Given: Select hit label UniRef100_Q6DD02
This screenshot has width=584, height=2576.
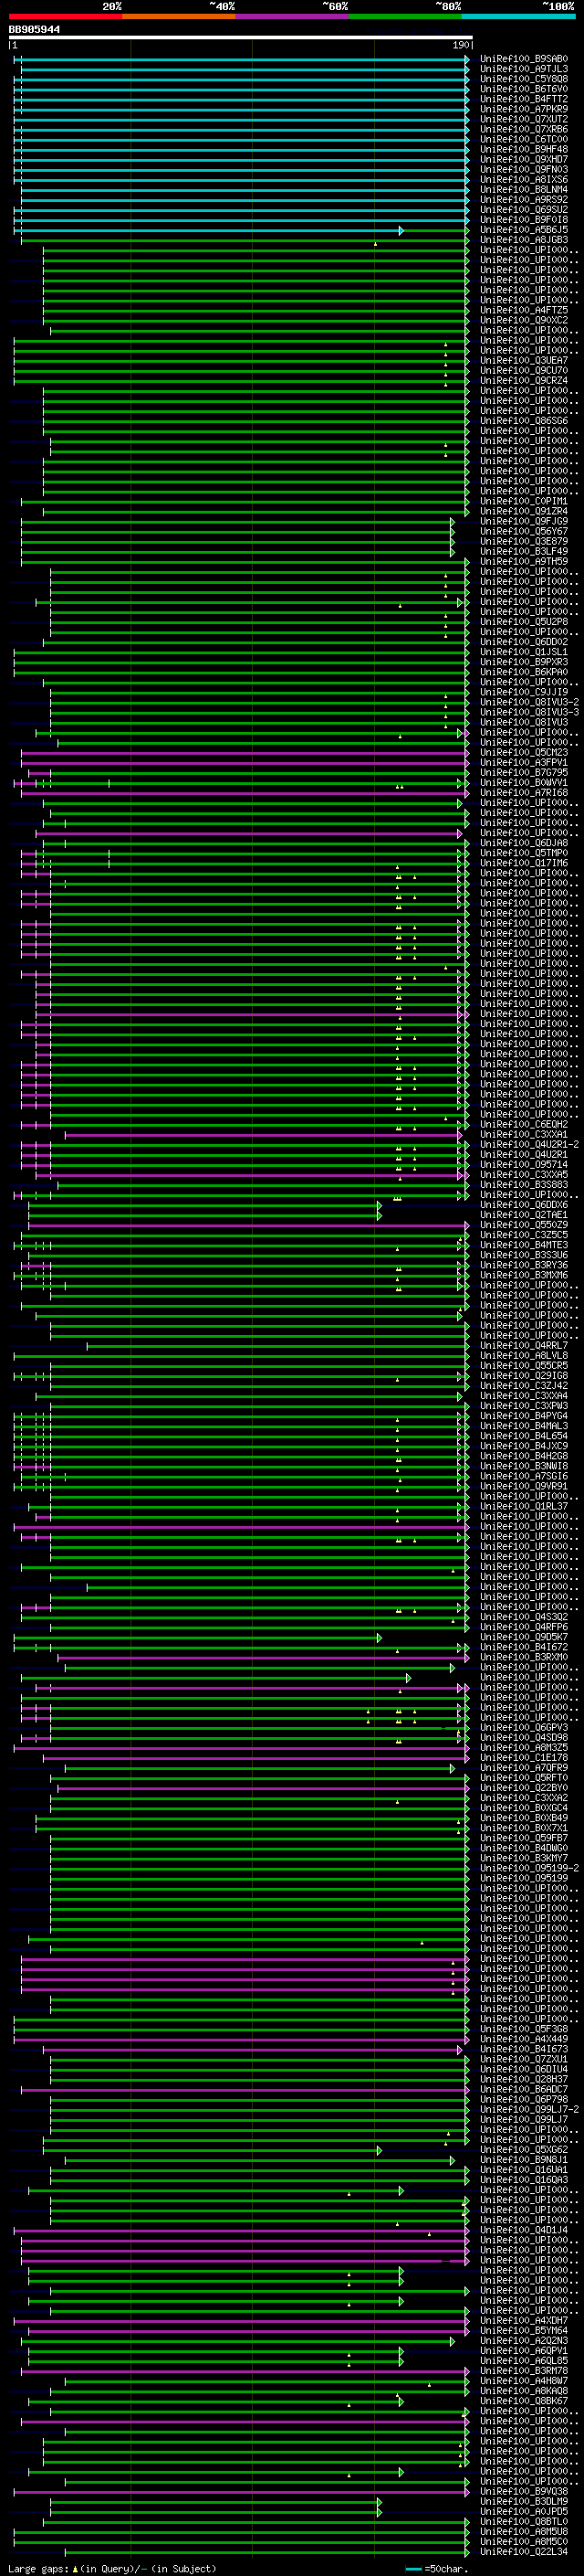Looking at the screenshot, I should [x=524, y=643].
